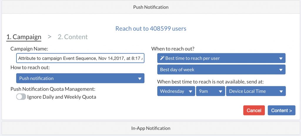301x136 pixels.
Task: Switch to the 1. Campaign step tab
Action: pyautogui.click(x=24, y=37)
